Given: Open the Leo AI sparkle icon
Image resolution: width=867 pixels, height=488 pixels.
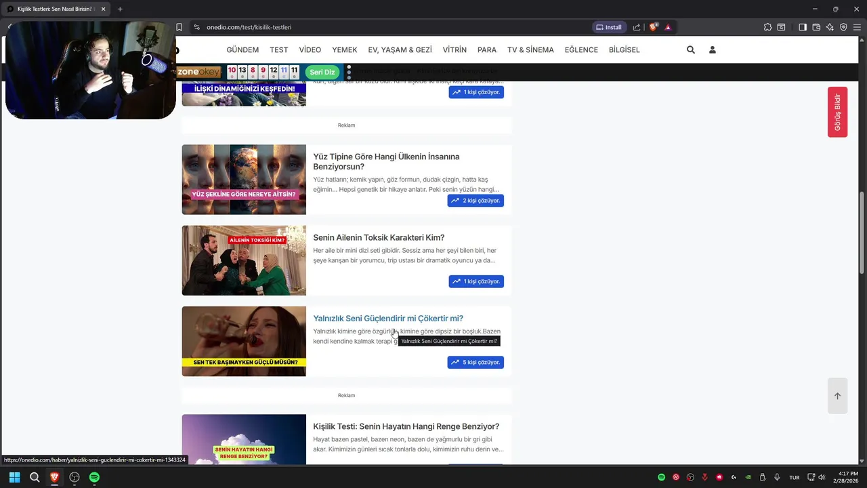Looking at the screenshot, I should [830, 27].
